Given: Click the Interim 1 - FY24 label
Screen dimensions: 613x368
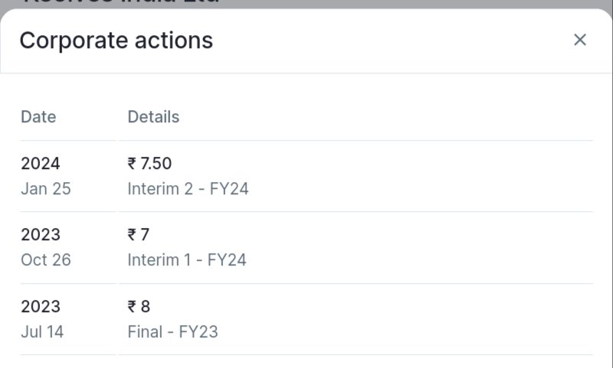Looking at the screenshot, I should (187, 260).
